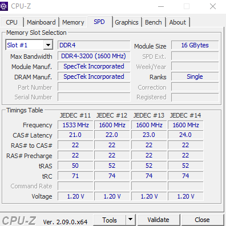Click the Validate button
Image resolution: width=226 pixels, height=226 pixels.
159,220
